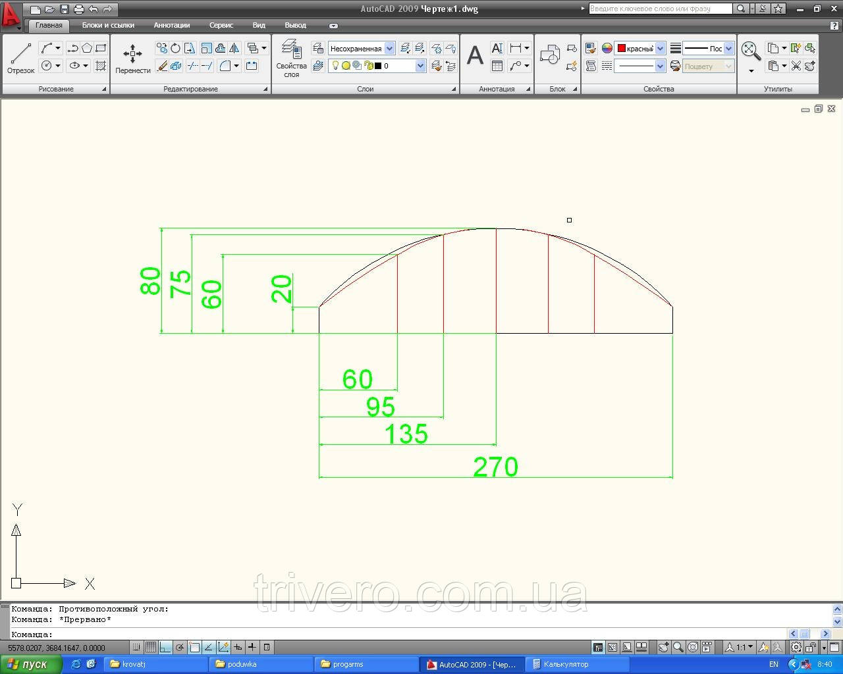Toggle object snap in status bar
The image size is (843, 674).
tap(194, 648)
